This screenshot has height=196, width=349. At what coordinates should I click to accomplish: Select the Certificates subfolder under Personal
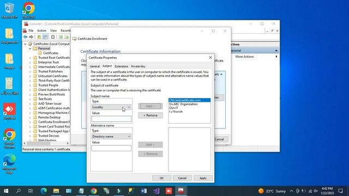click(51, 53)
